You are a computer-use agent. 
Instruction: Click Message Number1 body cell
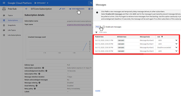tap(147, 44)
